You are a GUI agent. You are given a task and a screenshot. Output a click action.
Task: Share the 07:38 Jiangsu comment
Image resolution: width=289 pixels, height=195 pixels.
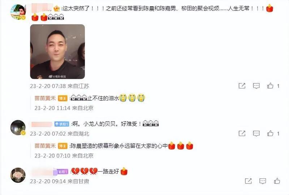pos(242,86)
